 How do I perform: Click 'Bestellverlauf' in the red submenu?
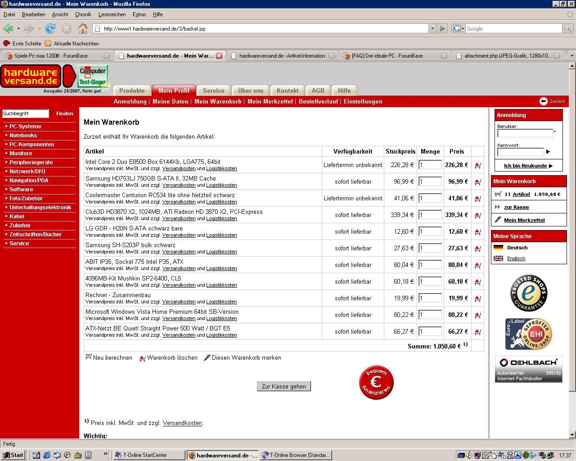tap(318, 101)
